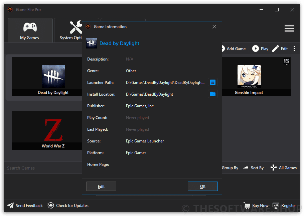Click the Description value N/A
This screenshot has width=304, height=216.
pyautogui.click(x=130, y=59)
